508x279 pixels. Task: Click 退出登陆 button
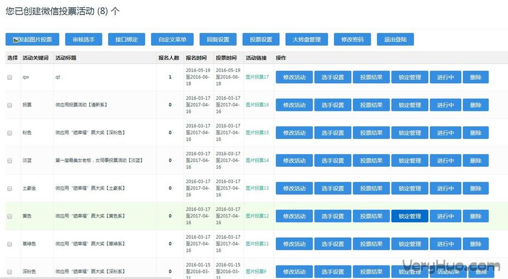point(395,40)
